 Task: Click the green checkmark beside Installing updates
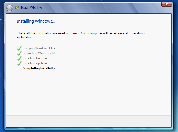[x=19, y=64]
